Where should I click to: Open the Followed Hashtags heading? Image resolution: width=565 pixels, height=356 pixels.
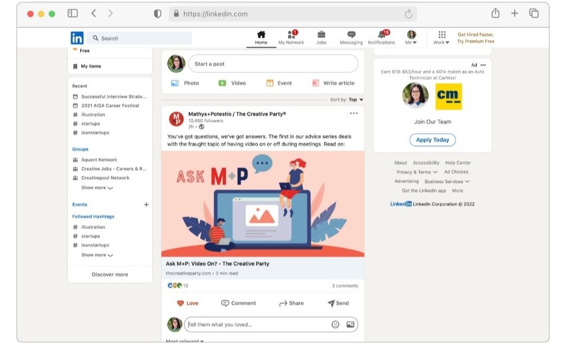click(x=94, y=216)
